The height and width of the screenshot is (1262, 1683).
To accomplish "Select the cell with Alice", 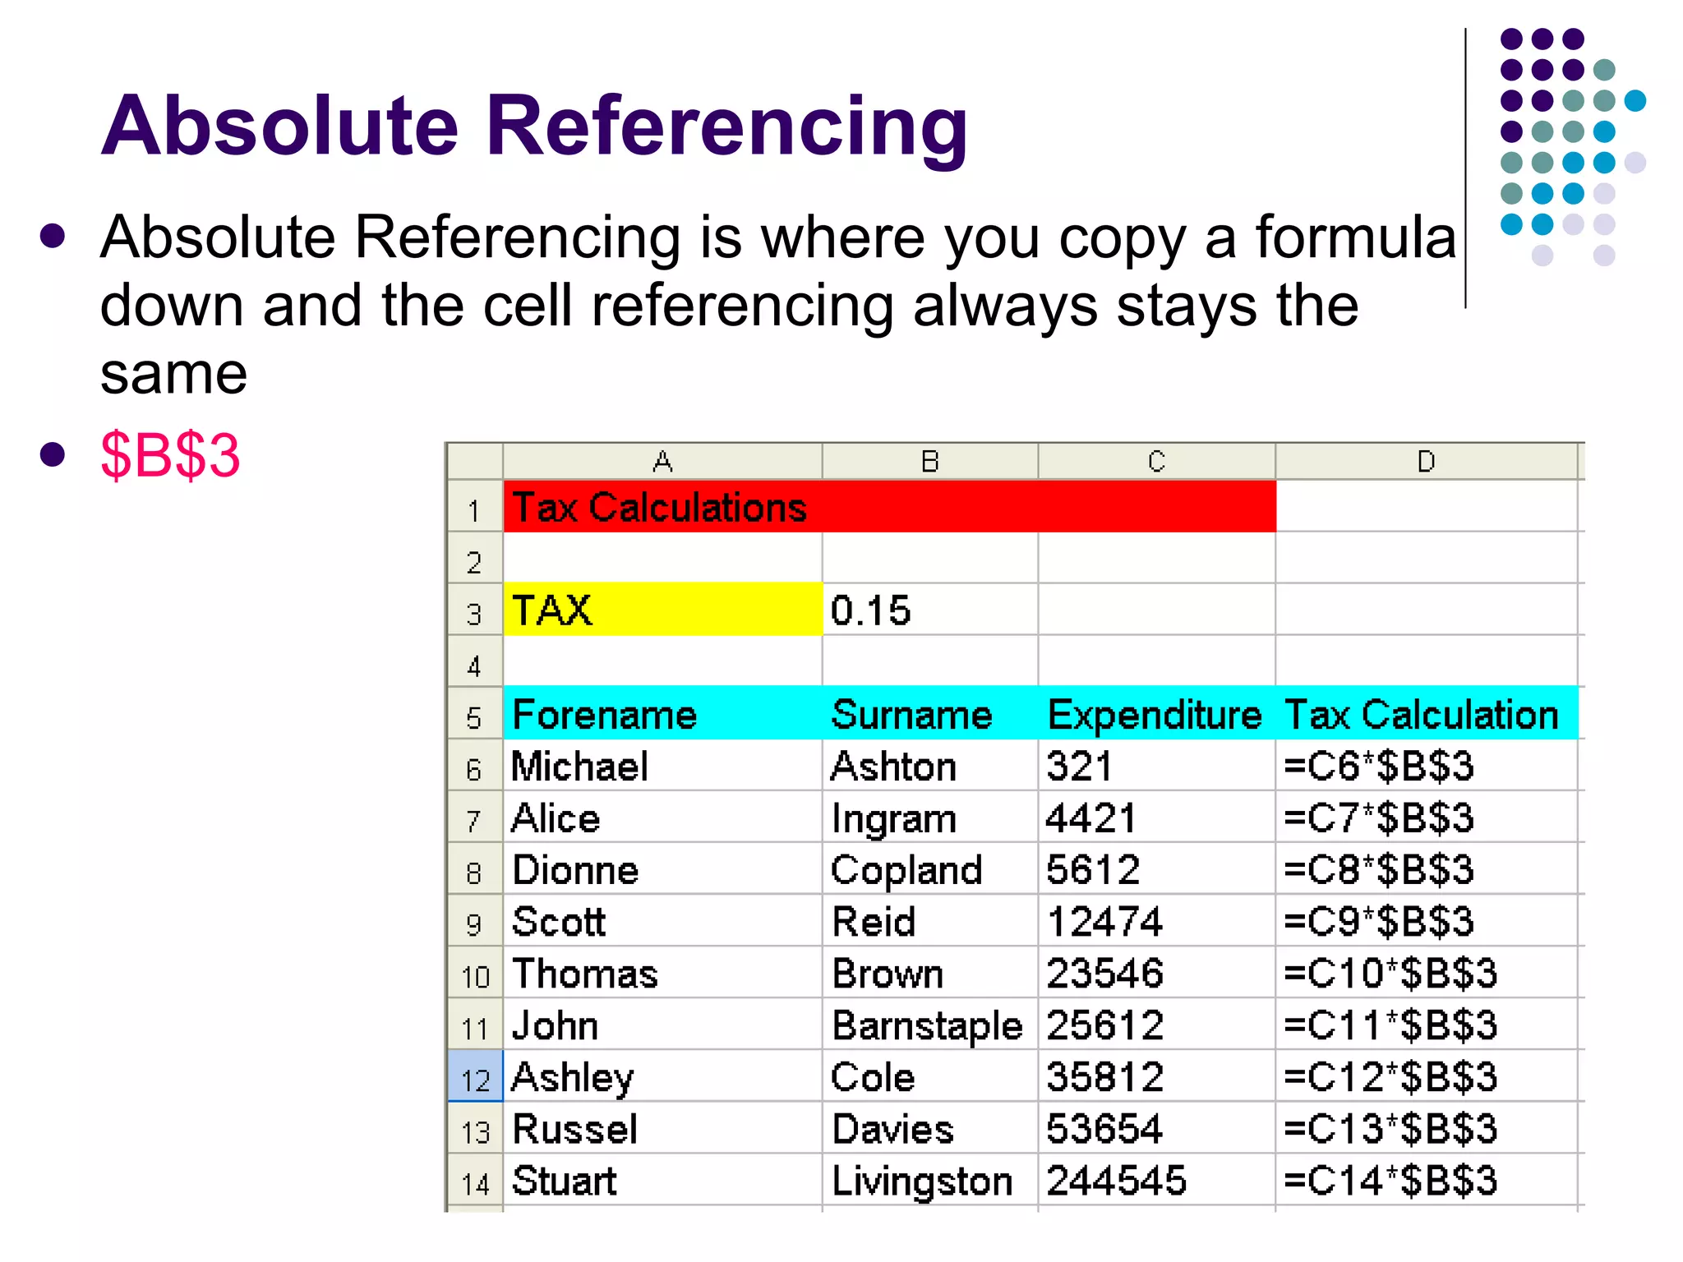I will click(662, 818).
